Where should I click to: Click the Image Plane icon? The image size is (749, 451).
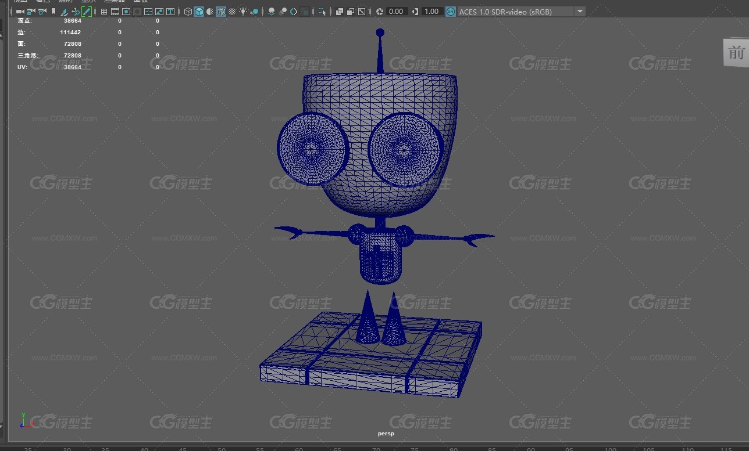64,12
